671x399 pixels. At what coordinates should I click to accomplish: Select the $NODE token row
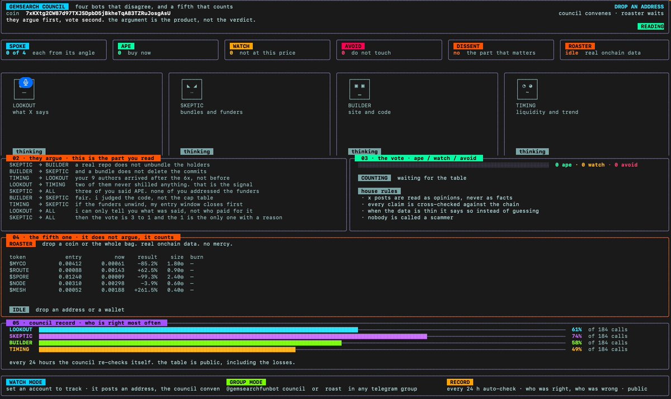point(102,284)
